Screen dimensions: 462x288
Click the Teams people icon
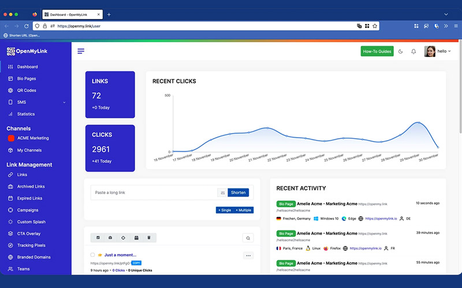[10, 268]
